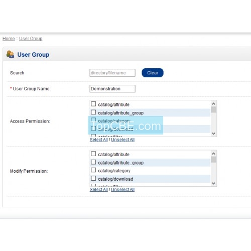This screenshot has height=251, width=251.
Task: Click Clear button next to search
Action: [x=153, y=73]
